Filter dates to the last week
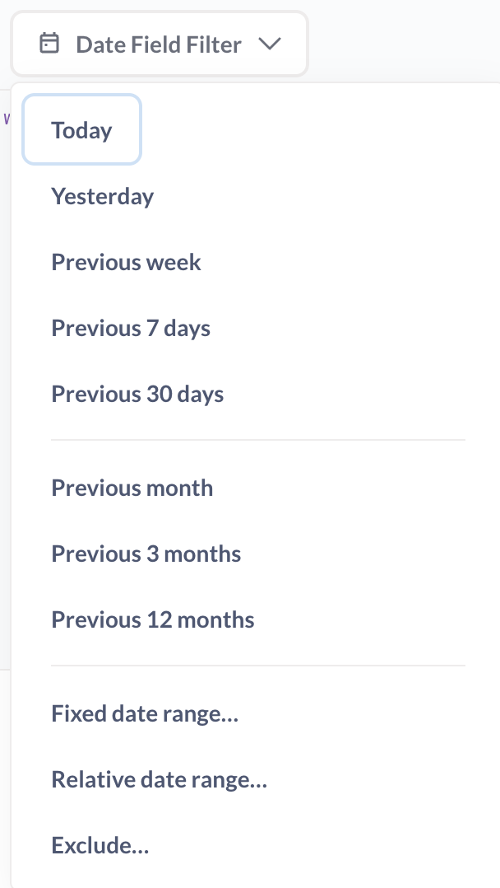The width and height of the screenshot is (500, 888). [x=126, y=262]
